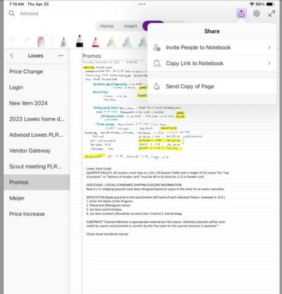Tap the three dots multitasking indicator

[142, 4]
